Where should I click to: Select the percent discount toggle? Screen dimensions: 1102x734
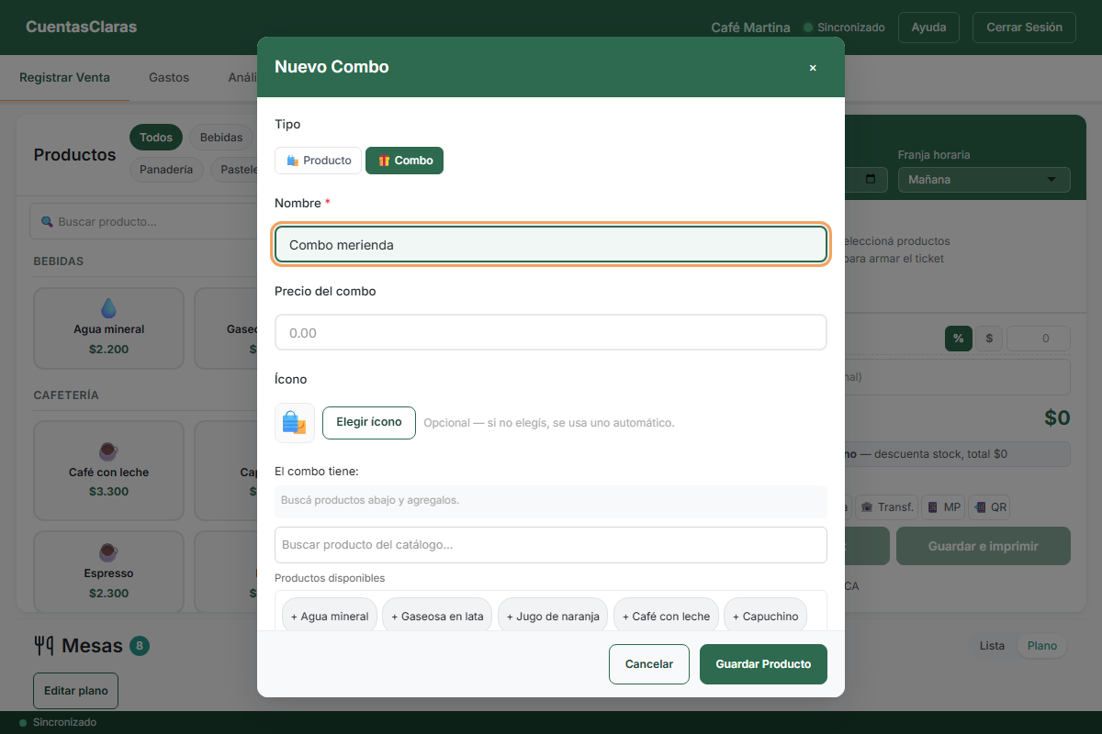[x=958, y=339]
